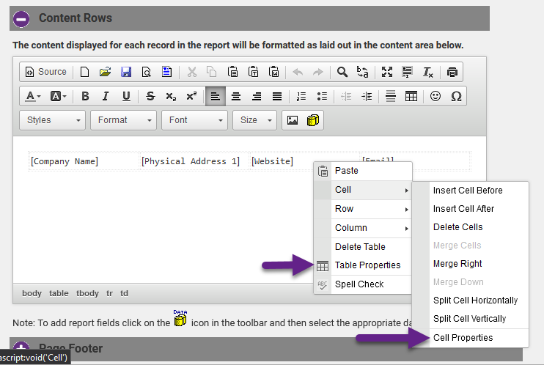Collapse the Content Rows section
Viewport: 544px width, 365px height.
click(21, 18)
